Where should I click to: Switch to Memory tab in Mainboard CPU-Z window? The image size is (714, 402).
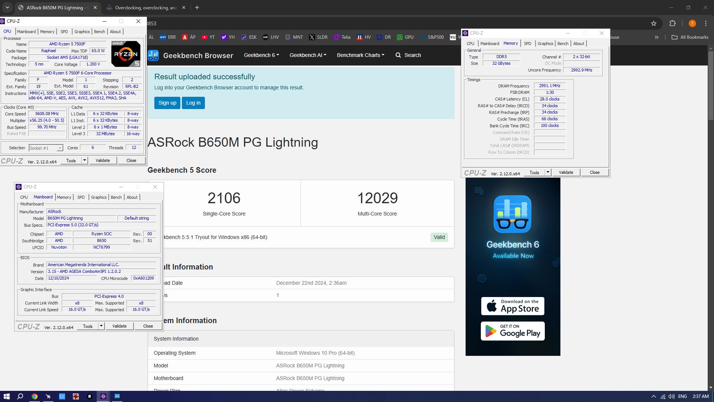(64, 197)
